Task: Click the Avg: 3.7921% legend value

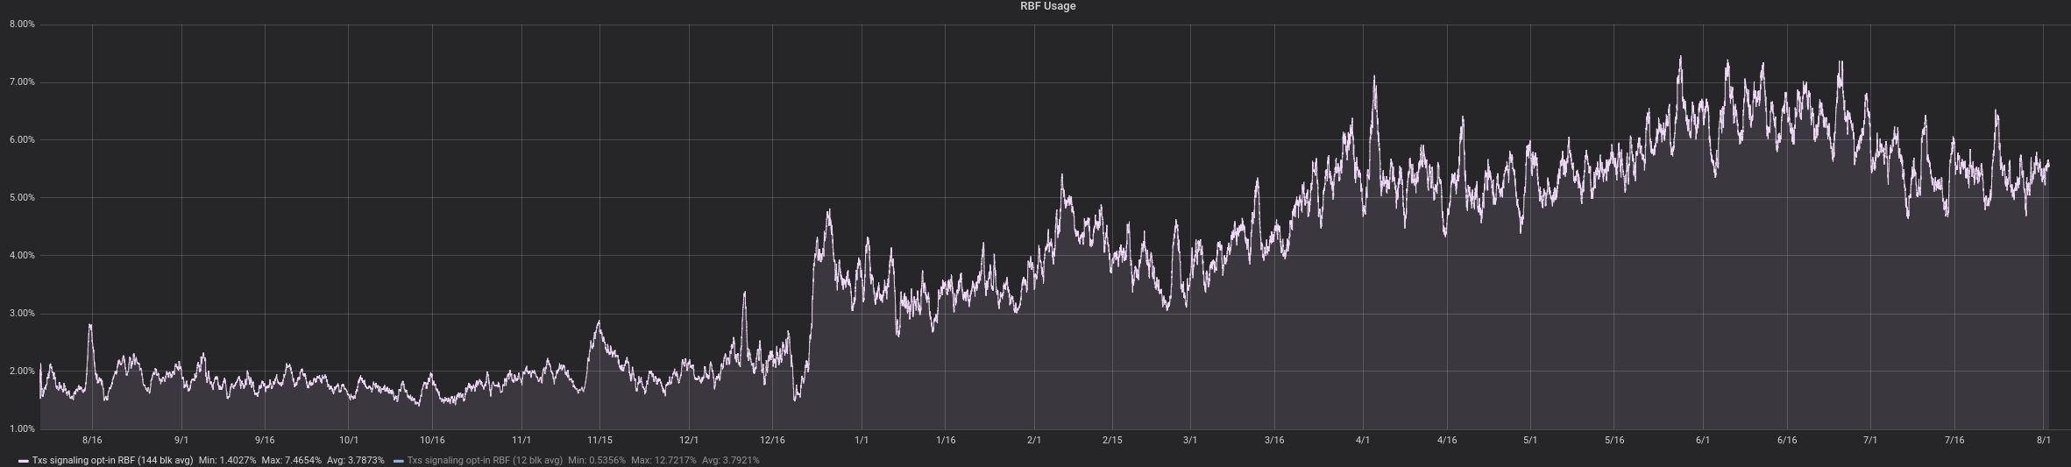Action: pos(730,460)
